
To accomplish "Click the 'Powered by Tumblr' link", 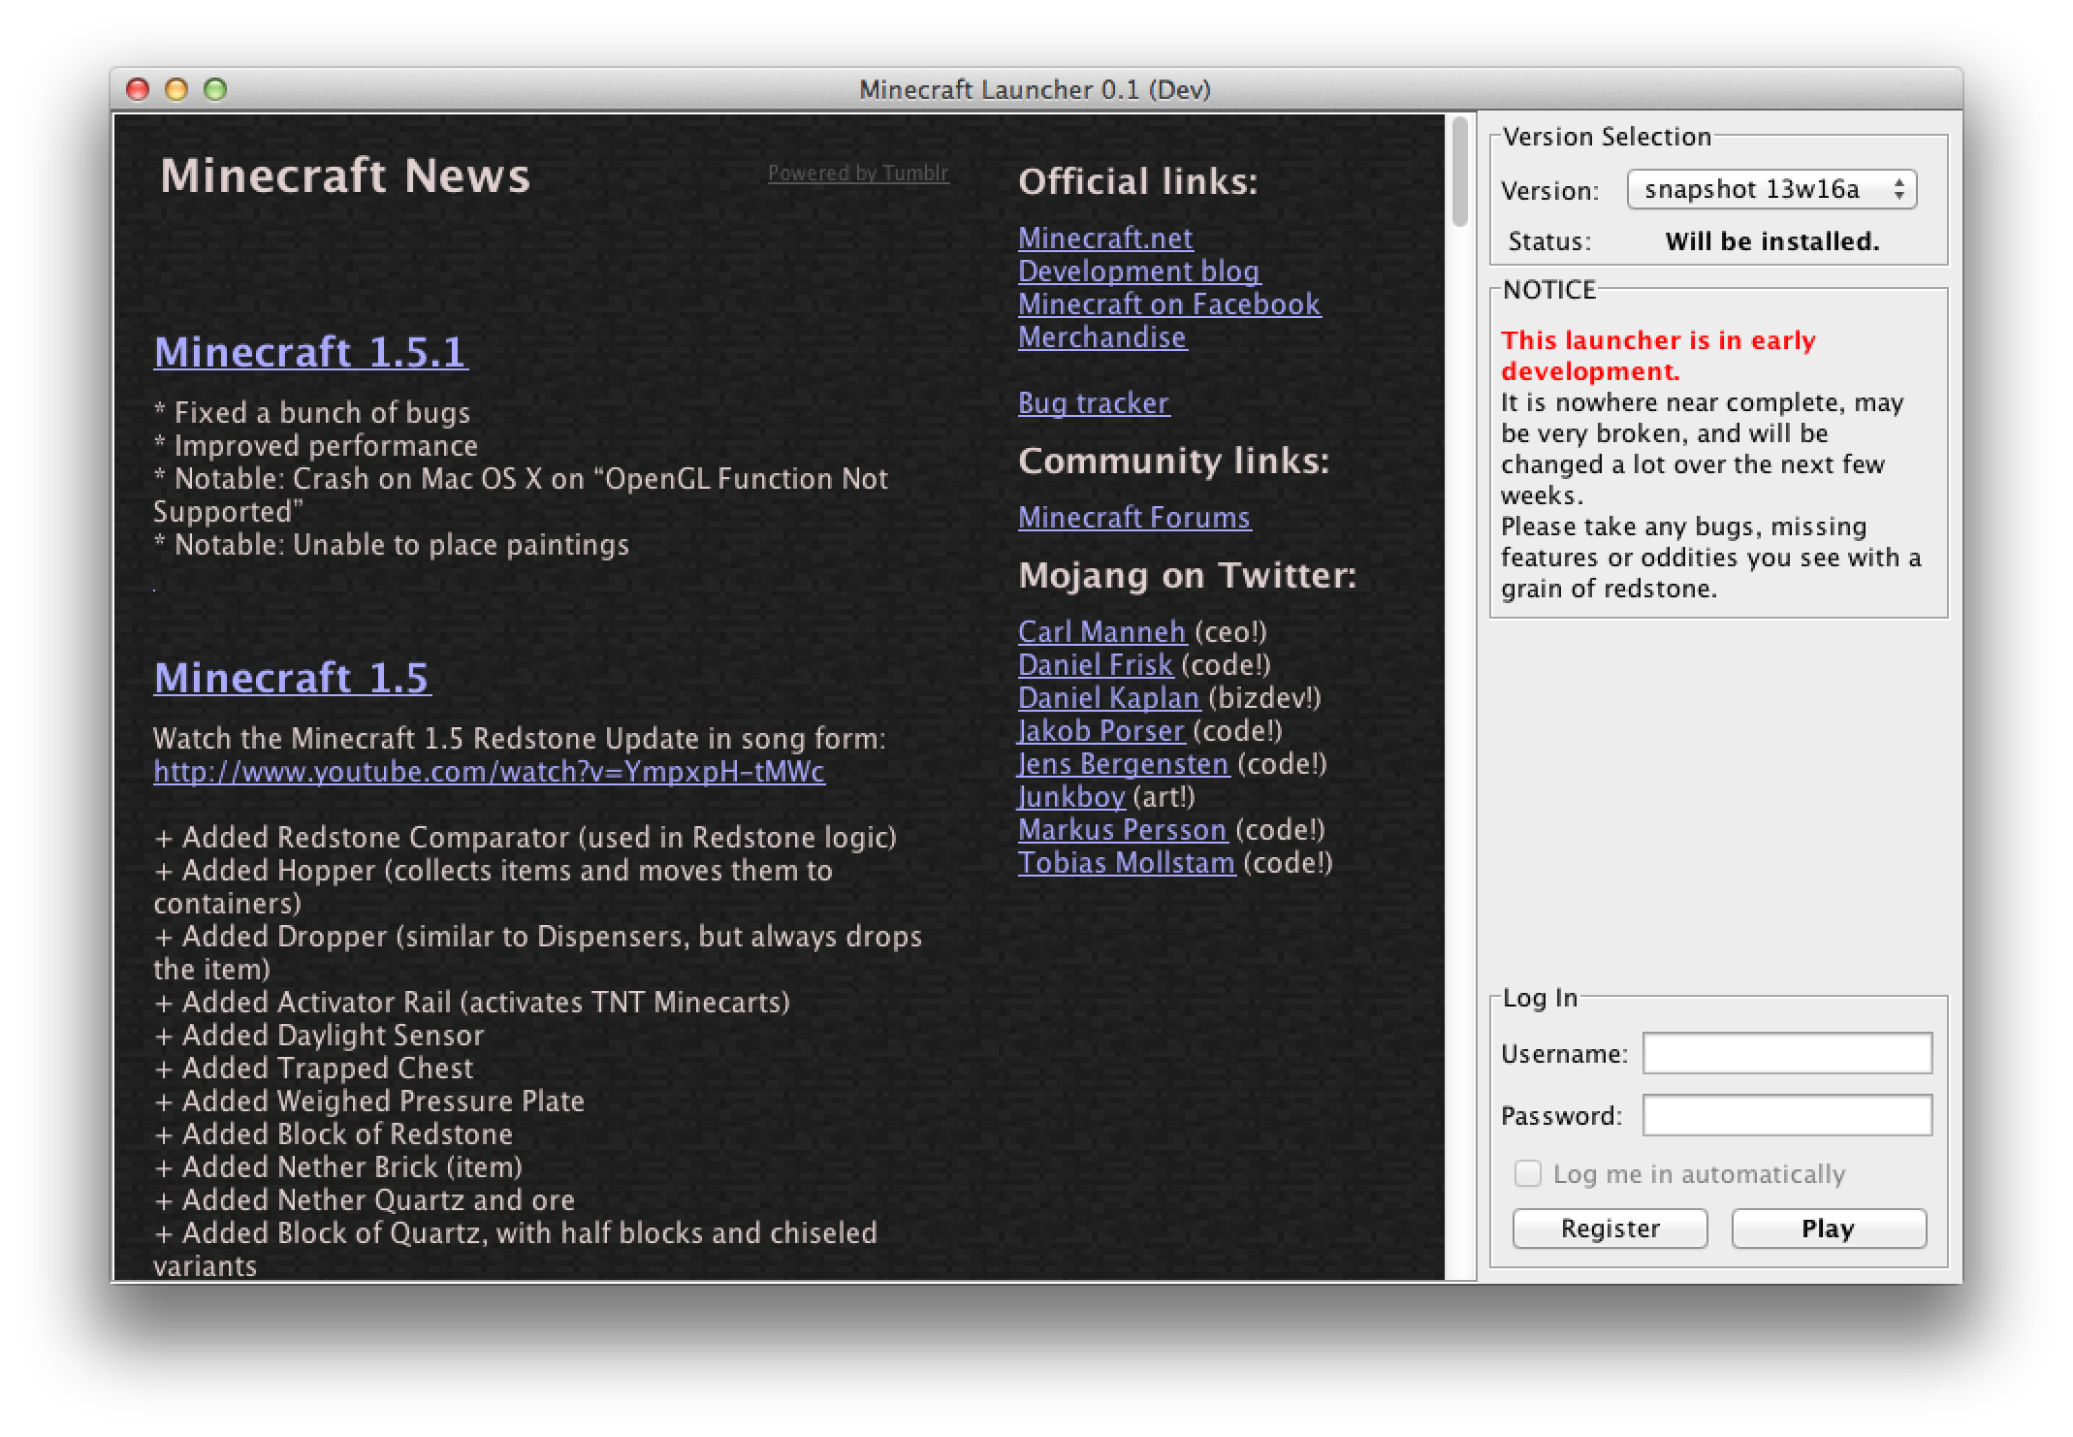I will (x=858, y=174).
